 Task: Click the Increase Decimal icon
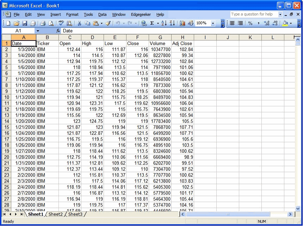[267, 23]
